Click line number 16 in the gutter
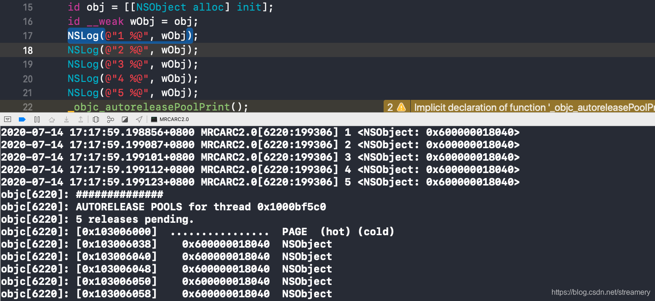The width and height of the screenshot is (655, 301). (x=28, y=22)
